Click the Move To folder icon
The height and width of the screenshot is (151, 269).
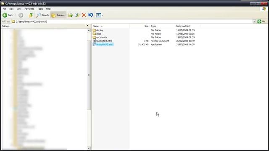(70, 15)
